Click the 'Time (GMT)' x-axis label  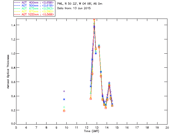[x=92, y=131]
